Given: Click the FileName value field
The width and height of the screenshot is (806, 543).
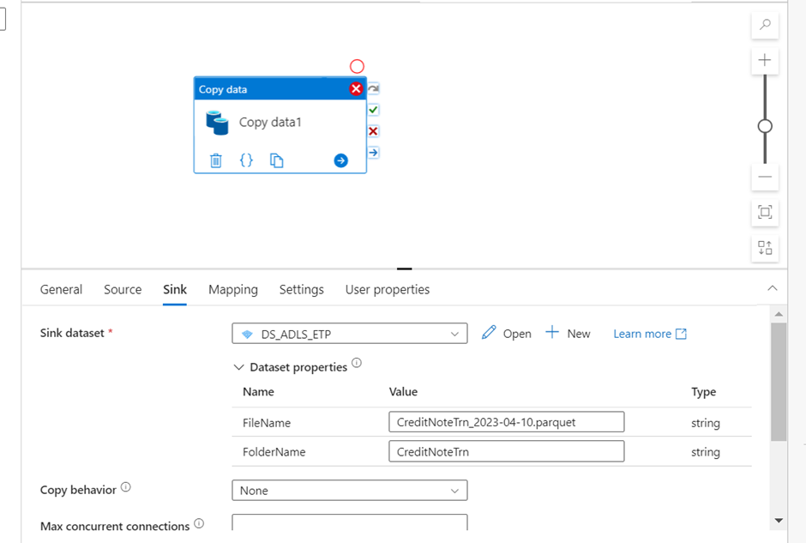Looking at the screenshot, I should 506,422.
